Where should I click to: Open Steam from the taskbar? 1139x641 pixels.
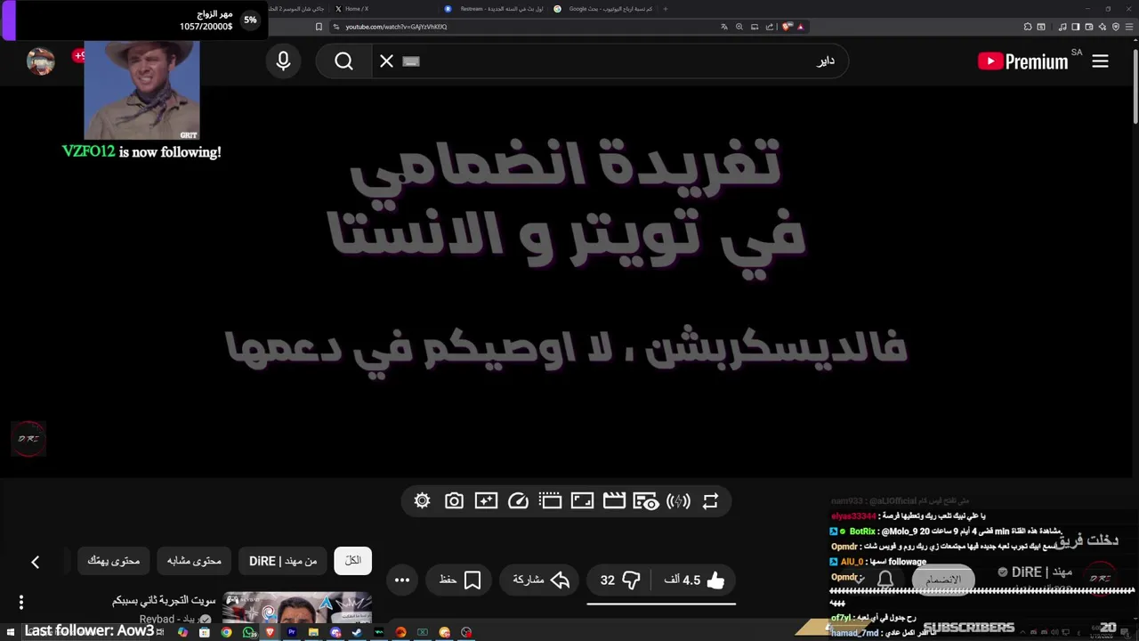(x=357, y=632)
